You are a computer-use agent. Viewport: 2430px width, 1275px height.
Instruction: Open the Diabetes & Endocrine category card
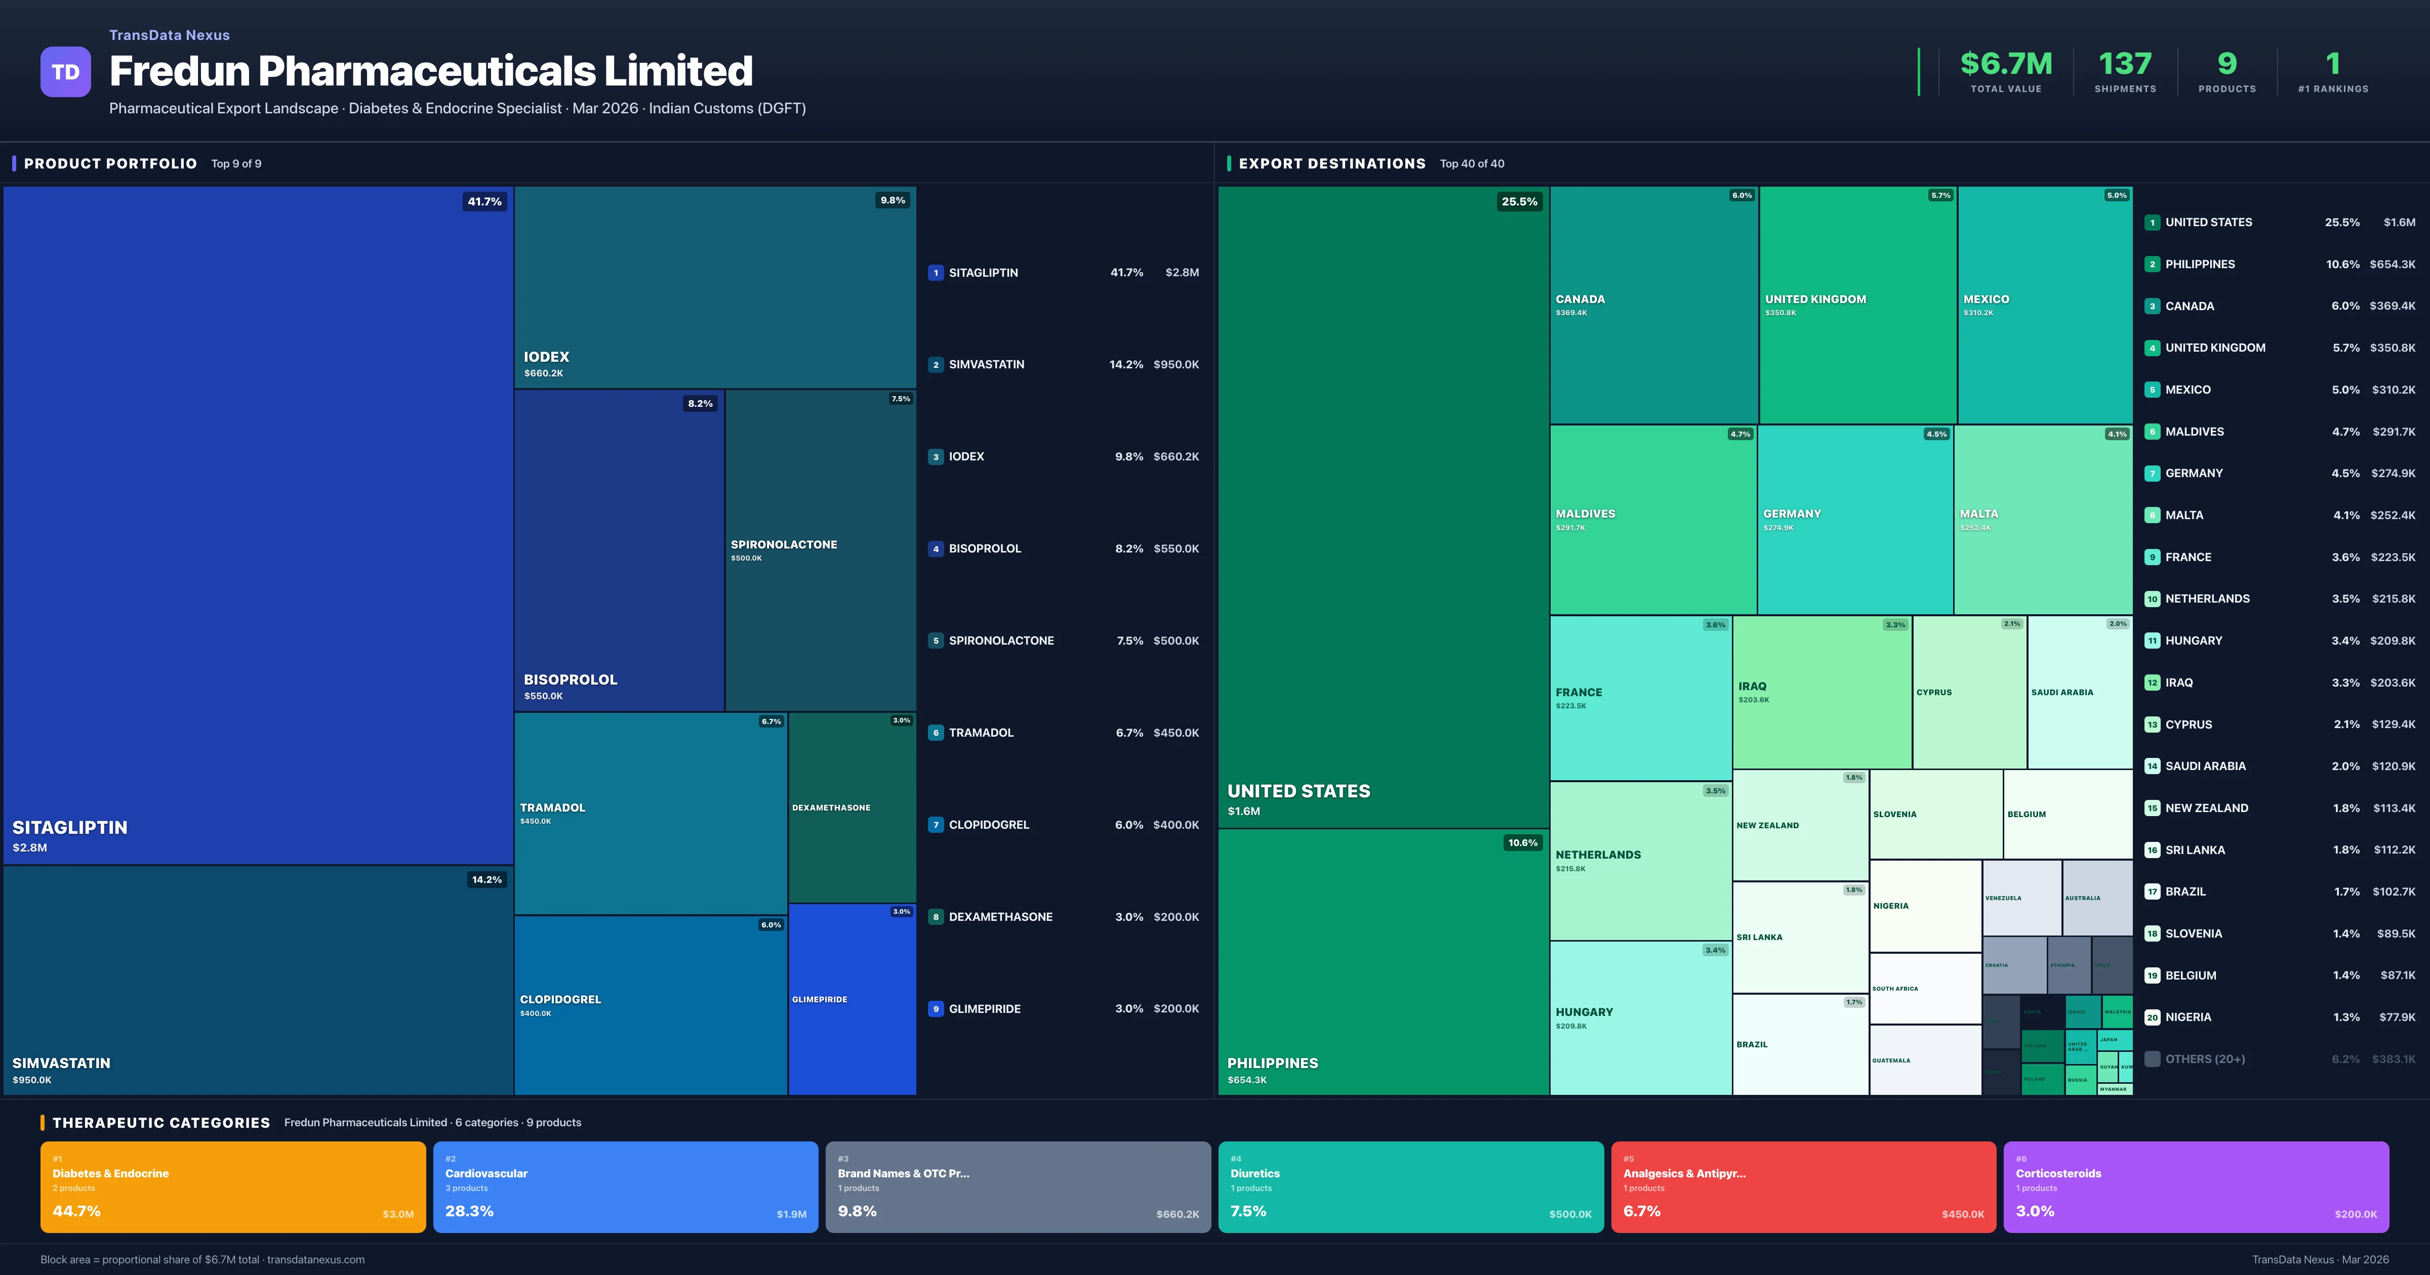coord(233,1186)
